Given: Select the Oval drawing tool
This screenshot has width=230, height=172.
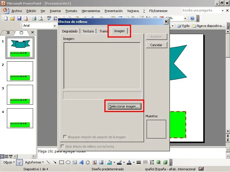Looking at the screenshot, I should pyautogui.click(x=68, y=162).
